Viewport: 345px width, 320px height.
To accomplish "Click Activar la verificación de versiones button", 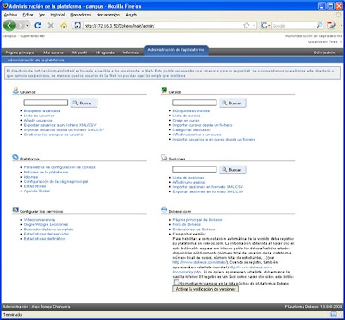I will point(206,289).
